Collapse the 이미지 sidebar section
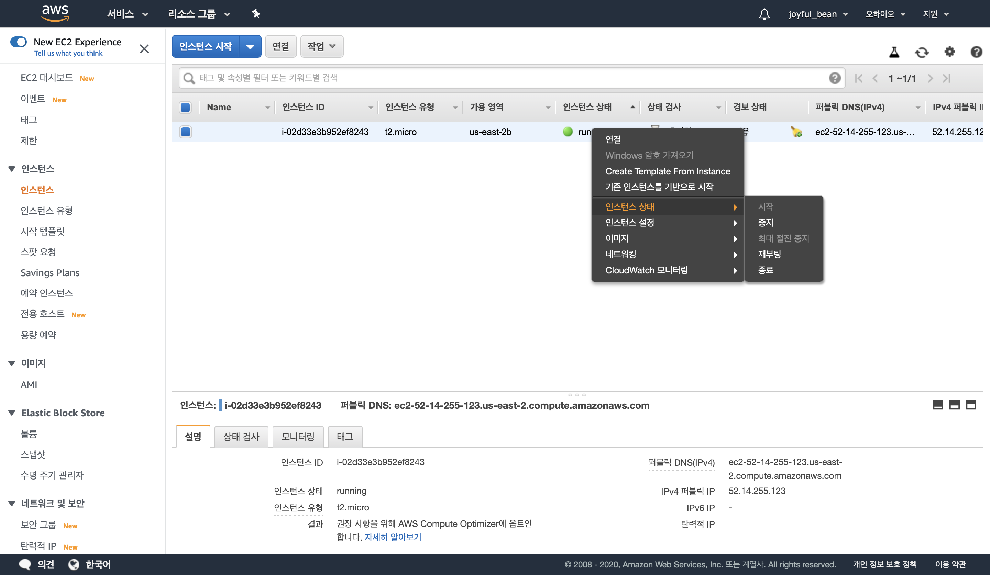Image resolution: width=990 pixels, height=575 pixels. click(x=12, y=363)
